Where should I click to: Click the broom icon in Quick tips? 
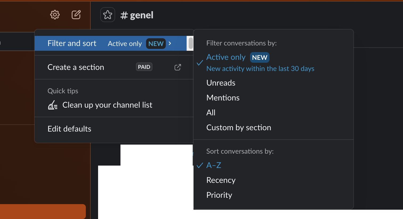point(53,105)
